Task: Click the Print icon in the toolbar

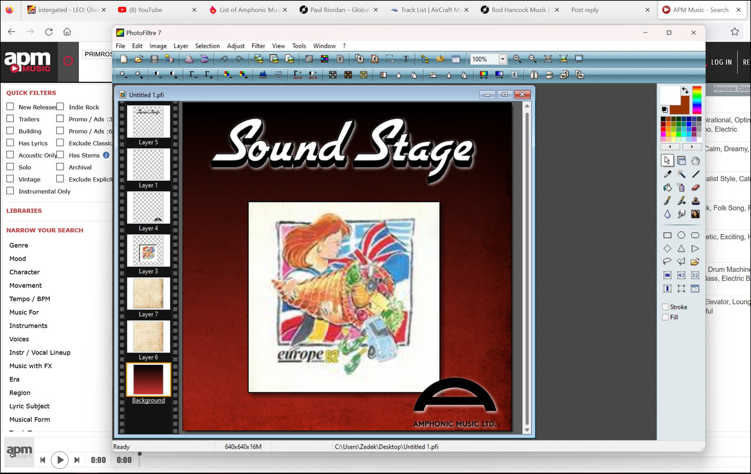Action: tap(189, 59)
